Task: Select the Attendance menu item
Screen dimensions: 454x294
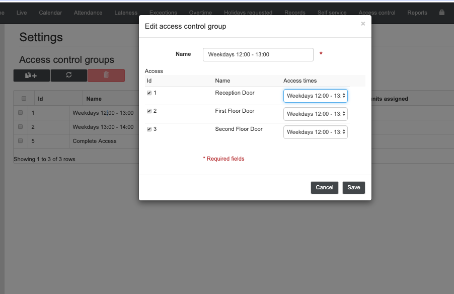Action: click(x=88, y=13)
